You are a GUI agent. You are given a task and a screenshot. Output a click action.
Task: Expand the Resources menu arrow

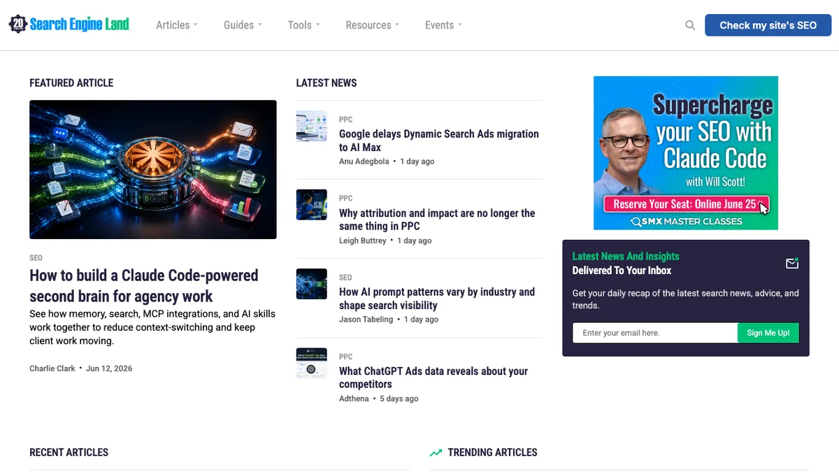[x=397, y=24]
